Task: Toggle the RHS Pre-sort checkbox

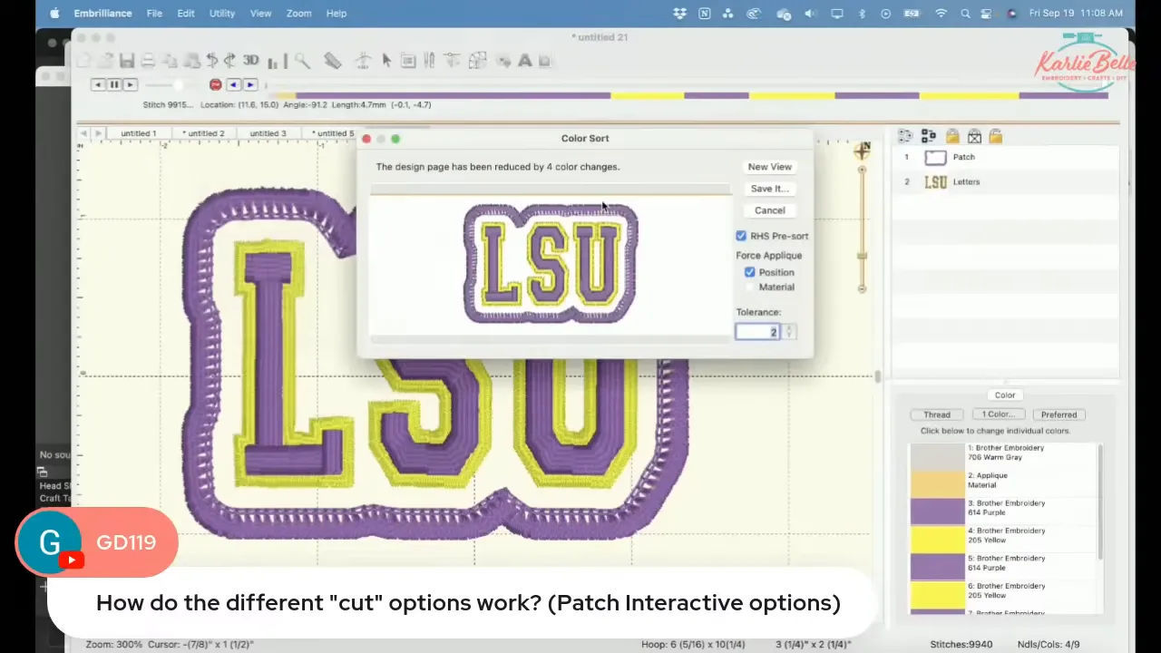Action: 741,236
